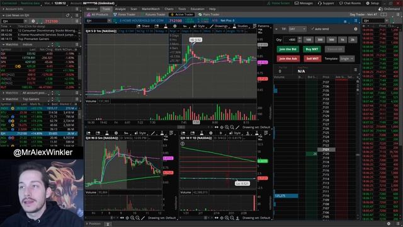Set quantity to 300
Viewport: 403px width, 227px height.
pyautogui.click(x=320, y=40)
